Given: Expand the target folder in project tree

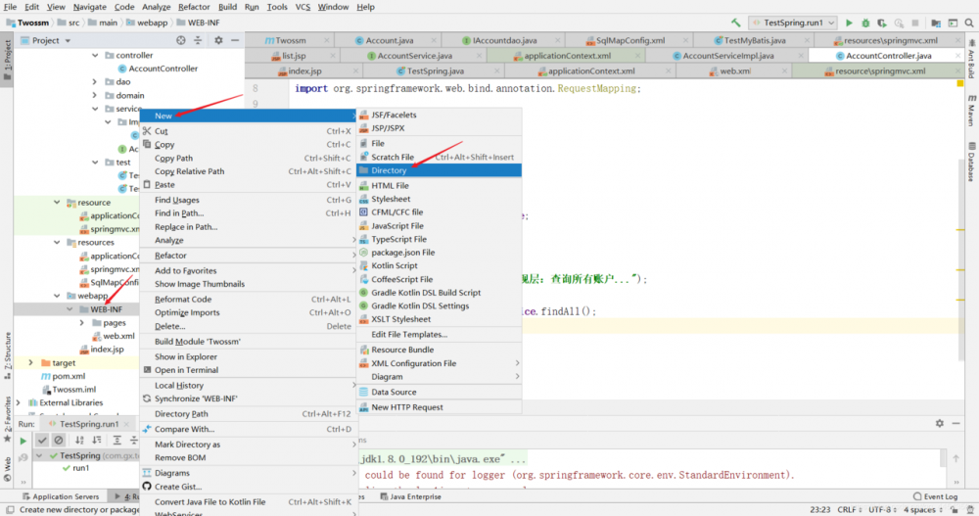Looking at the screenshot, I should coord(31,362).
